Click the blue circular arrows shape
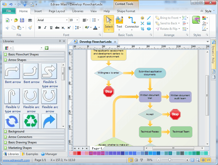Image resolution: width=218 pixels, height=165 pixels. 12,121
